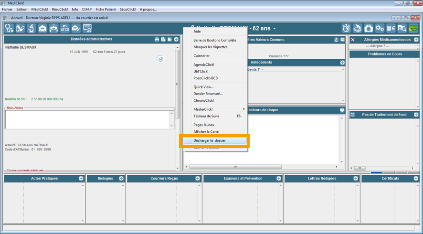Add an entry to Actes Pratiqués
423x234 pixels.
(81, 179)
